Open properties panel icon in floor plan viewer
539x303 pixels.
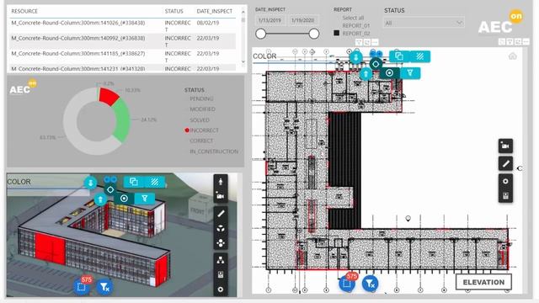[x=505, y=196]
